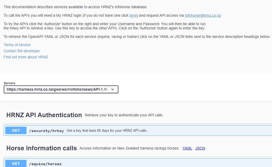
Task: Click 'Get a key that lasts 60 days' description
Action: coord(107,130)
